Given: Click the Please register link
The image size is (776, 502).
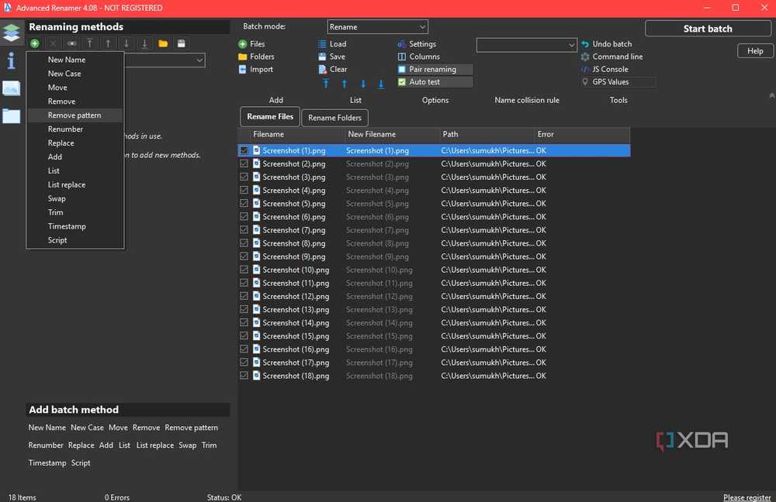Looking at the screenshot, I should pos(747,497).
